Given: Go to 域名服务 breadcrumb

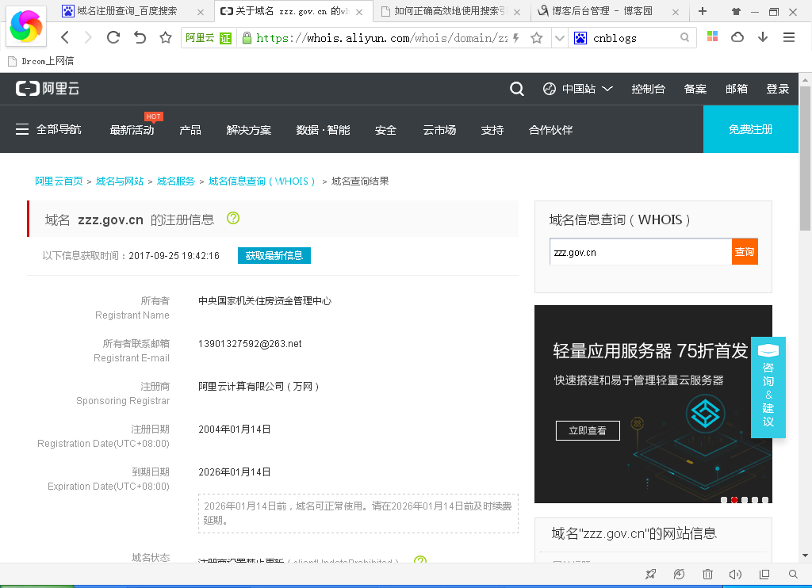Looking at the screenshot, I should coord(175,181).
